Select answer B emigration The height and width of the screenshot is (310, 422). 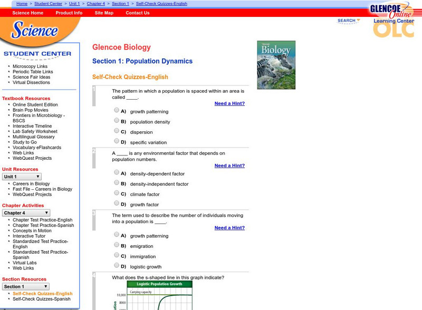(x=117, y=245)
